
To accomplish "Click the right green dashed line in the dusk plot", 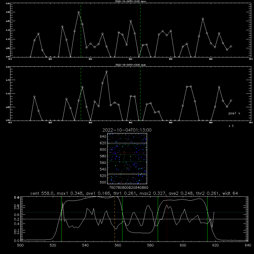I will pyautogui.click(x=140, y=94).
